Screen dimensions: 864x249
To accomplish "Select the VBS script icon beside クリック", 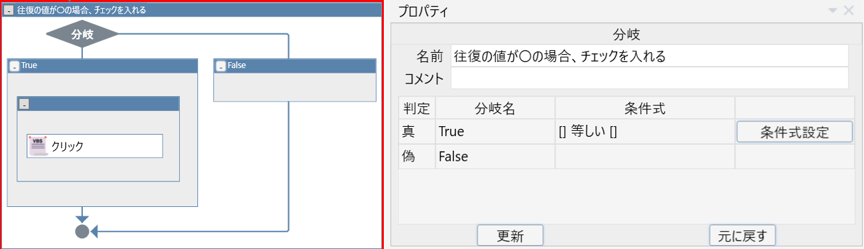I will click(x=39, y=146).
